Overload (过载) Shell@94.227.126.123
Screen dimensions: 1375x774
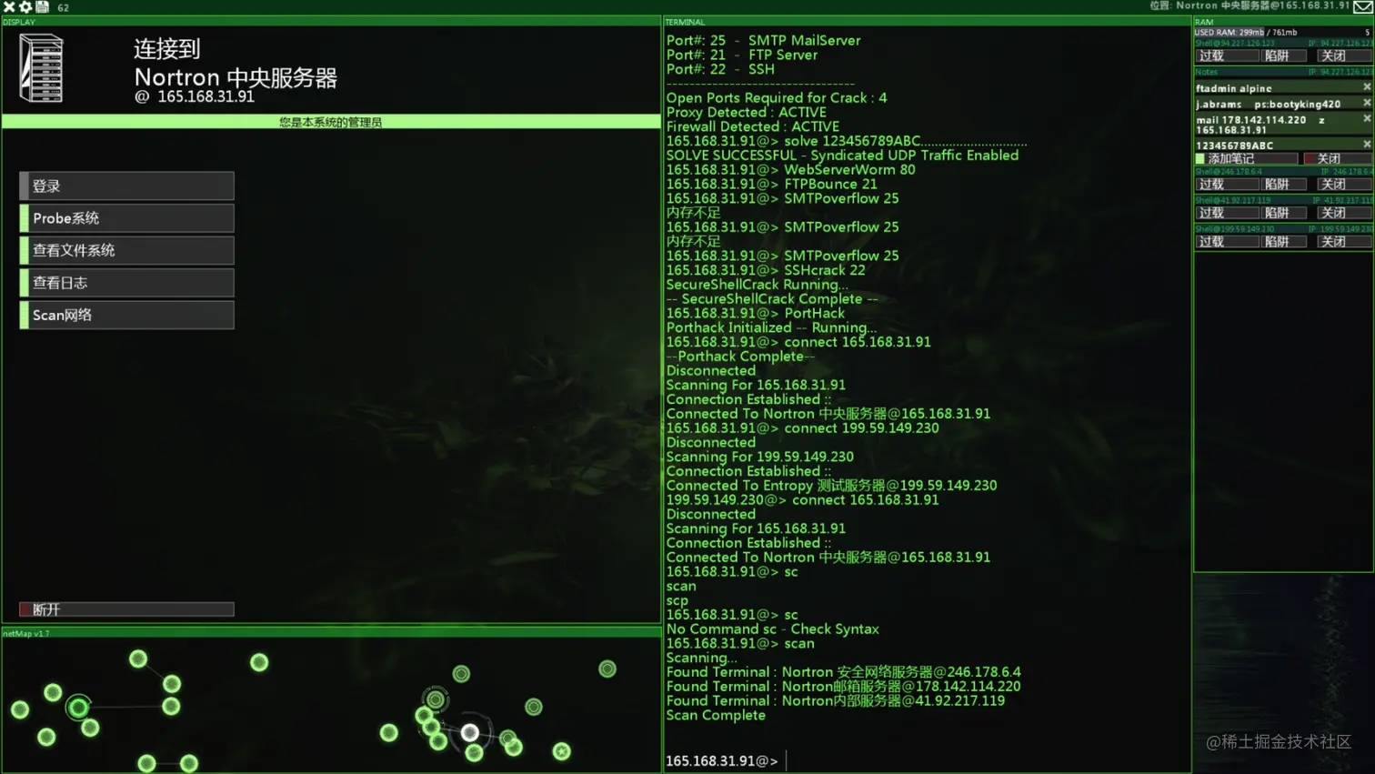tap(1227, 55)
